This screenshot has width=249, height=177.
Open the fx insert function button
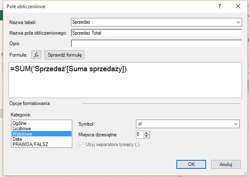(x=36, y=55)
